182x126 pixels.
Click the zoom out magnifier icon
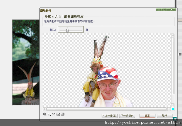(x=49, y=114)
